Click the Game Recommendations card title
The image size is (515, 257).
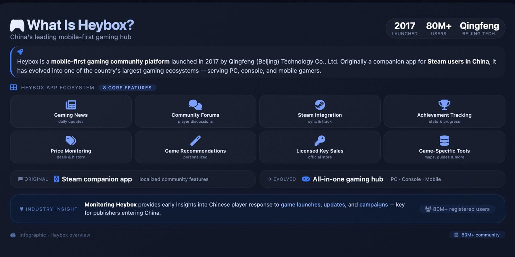click(x=195, y=151)
